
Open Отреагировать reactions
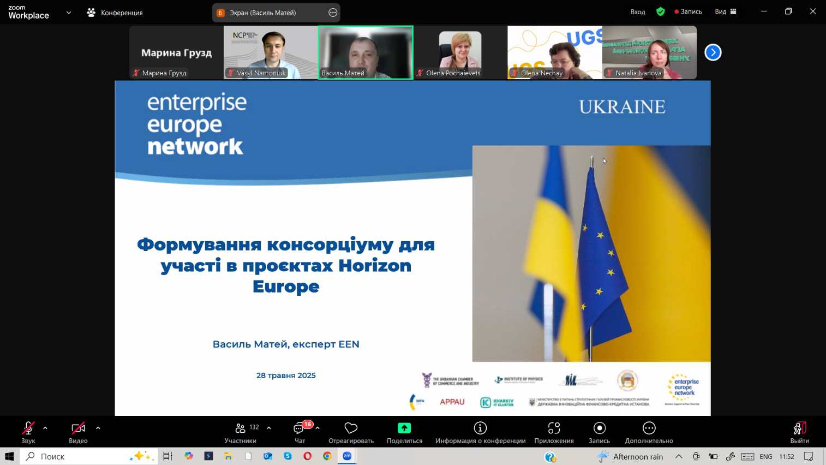351,432
